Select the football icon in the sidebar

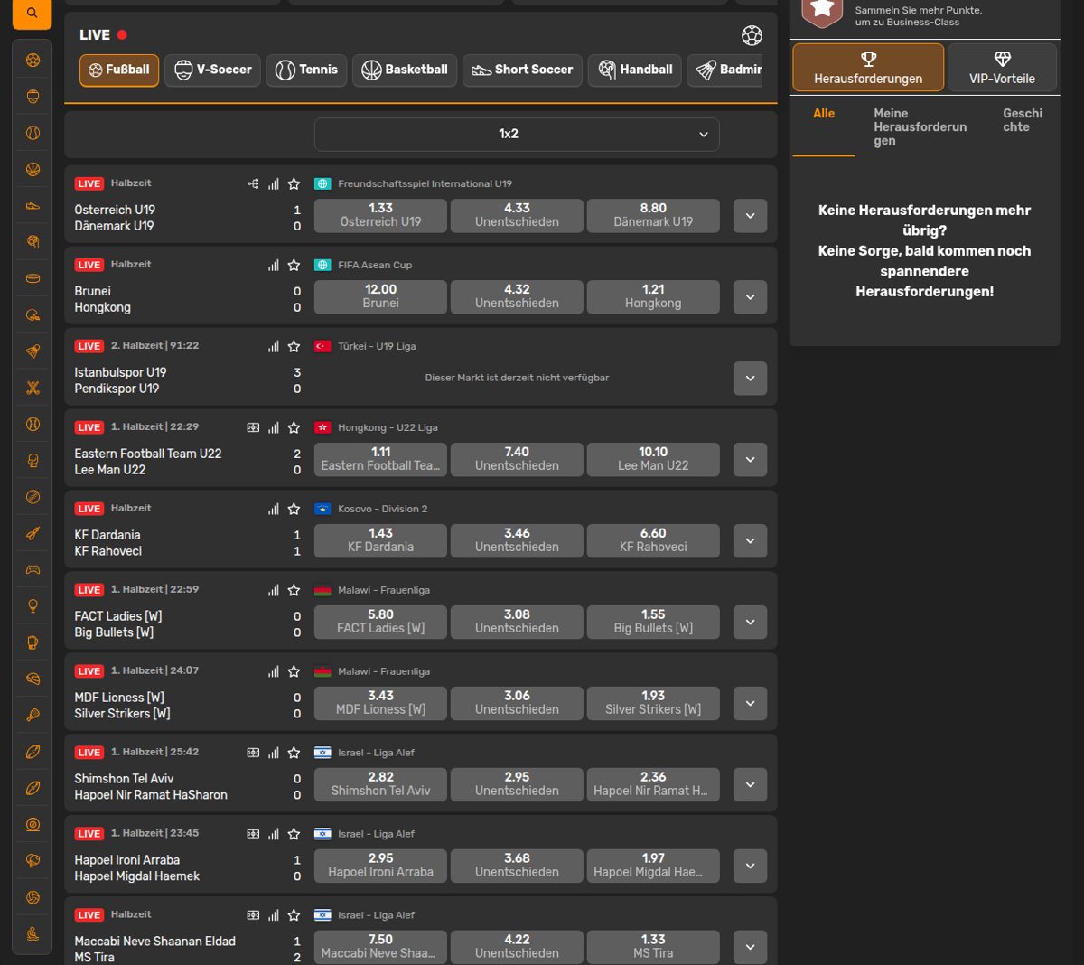(x=33, y=61)
